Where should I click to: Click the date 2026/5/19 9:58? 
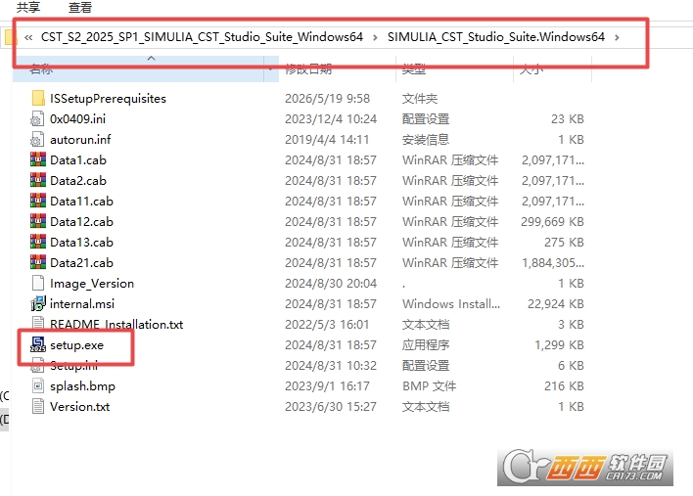[x=328, y=98]
